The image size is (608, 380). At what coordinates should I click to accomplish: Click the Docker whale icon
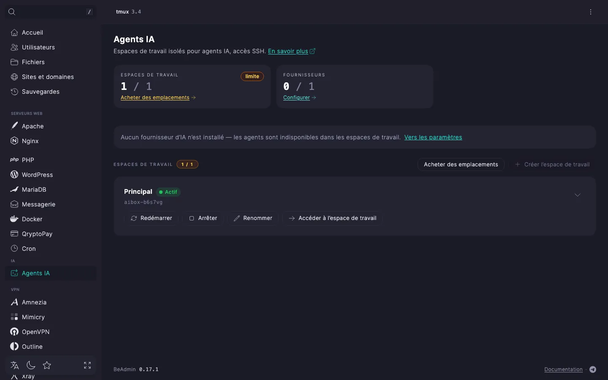(14, 219)
